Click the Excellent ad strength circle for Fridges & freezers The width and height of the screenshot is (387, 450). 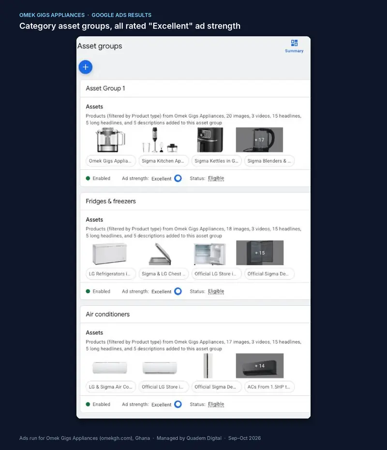[x=178, y=291]
